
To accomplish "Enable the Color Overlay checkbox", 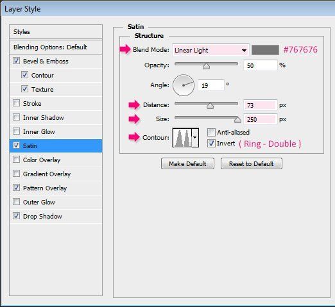I will coord(17,160).
